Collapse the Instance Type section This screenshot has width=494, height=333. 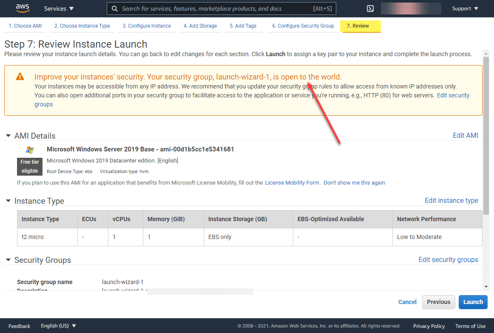tap(8, 201)
